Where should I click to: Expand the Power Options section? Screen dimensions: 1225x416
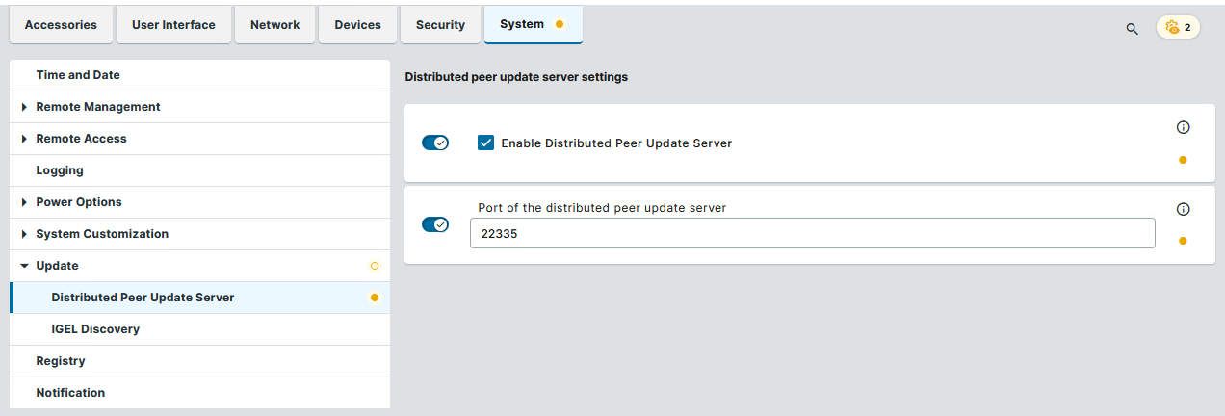(x=24, y=202)
